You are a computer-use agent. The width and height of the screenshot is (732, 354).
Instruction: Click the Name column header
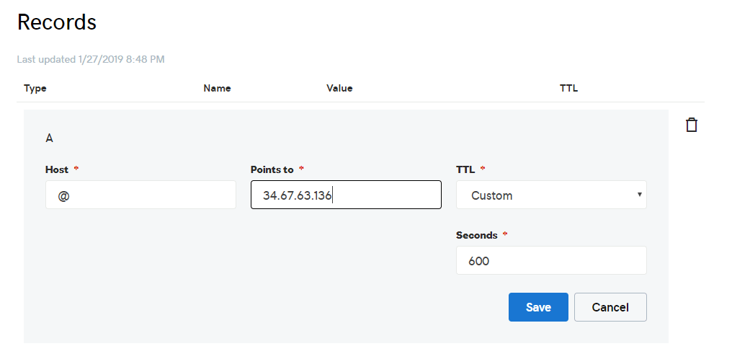pos(217,89)
